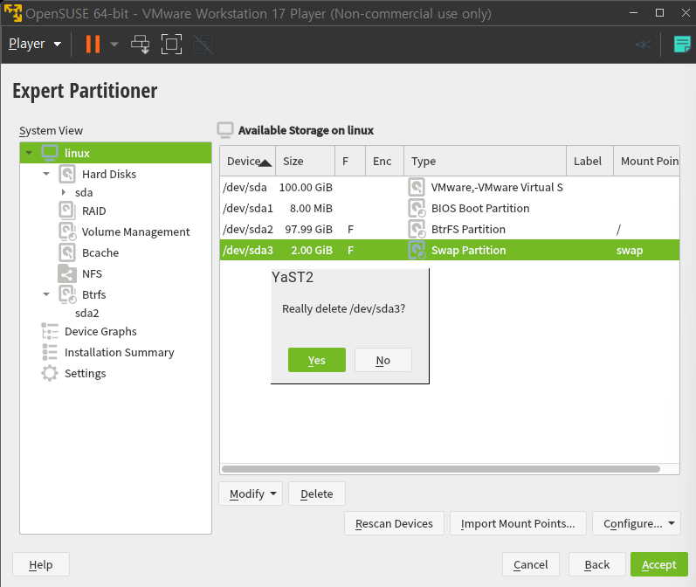Image resolution: width=696 pixels, height=587 pixels.
Task: Click the Hard Disks disk icon
Action: pyautogui.click(x=67, y=174)
